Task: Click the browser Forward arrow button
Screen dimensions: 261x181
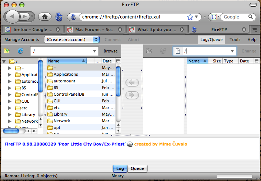Action: coord(25,17)
